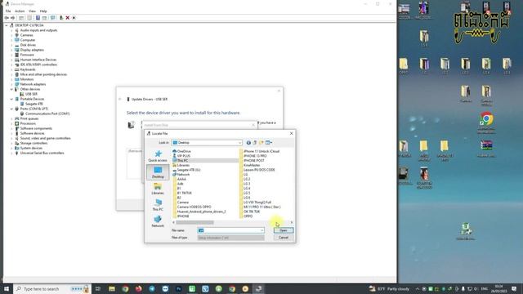Select the Adb folder
Image resolution: width=523 pixels, height=294 pixels.
pos(178,184)
